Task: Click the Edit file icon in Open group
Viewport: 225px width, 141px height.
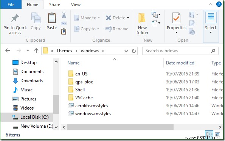Action: click(x=192, y=23)
